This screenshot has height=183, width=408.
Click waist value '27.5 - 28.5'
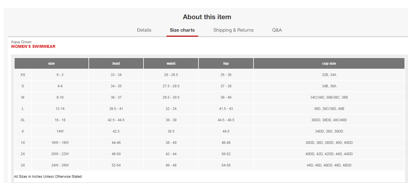click(x=171, y=86)
